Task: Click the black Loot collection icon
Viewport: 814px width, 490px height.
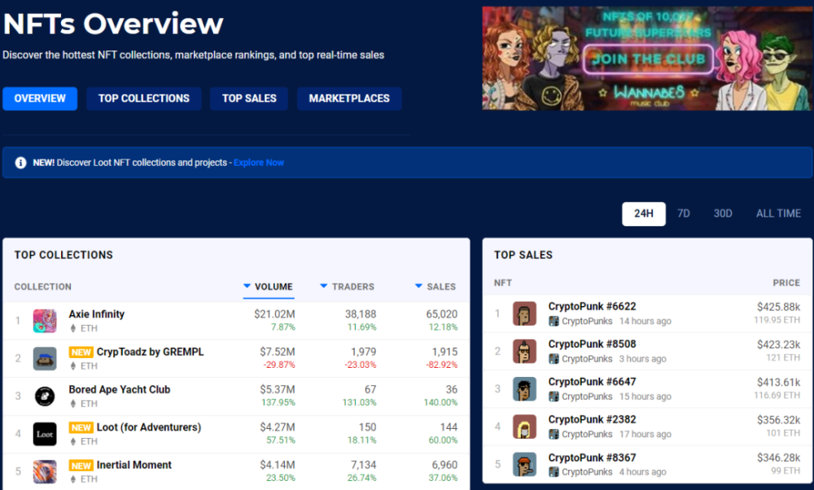Action: [x=45, y=434]
